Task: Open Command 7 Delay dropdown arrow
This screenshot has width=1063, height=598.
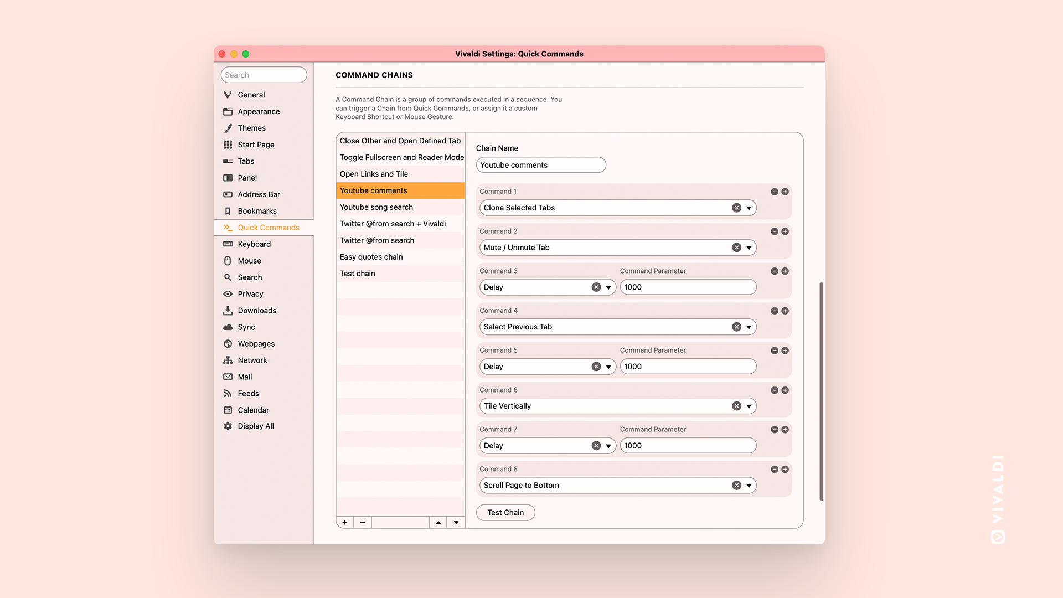Action: (x=608, y=446)
